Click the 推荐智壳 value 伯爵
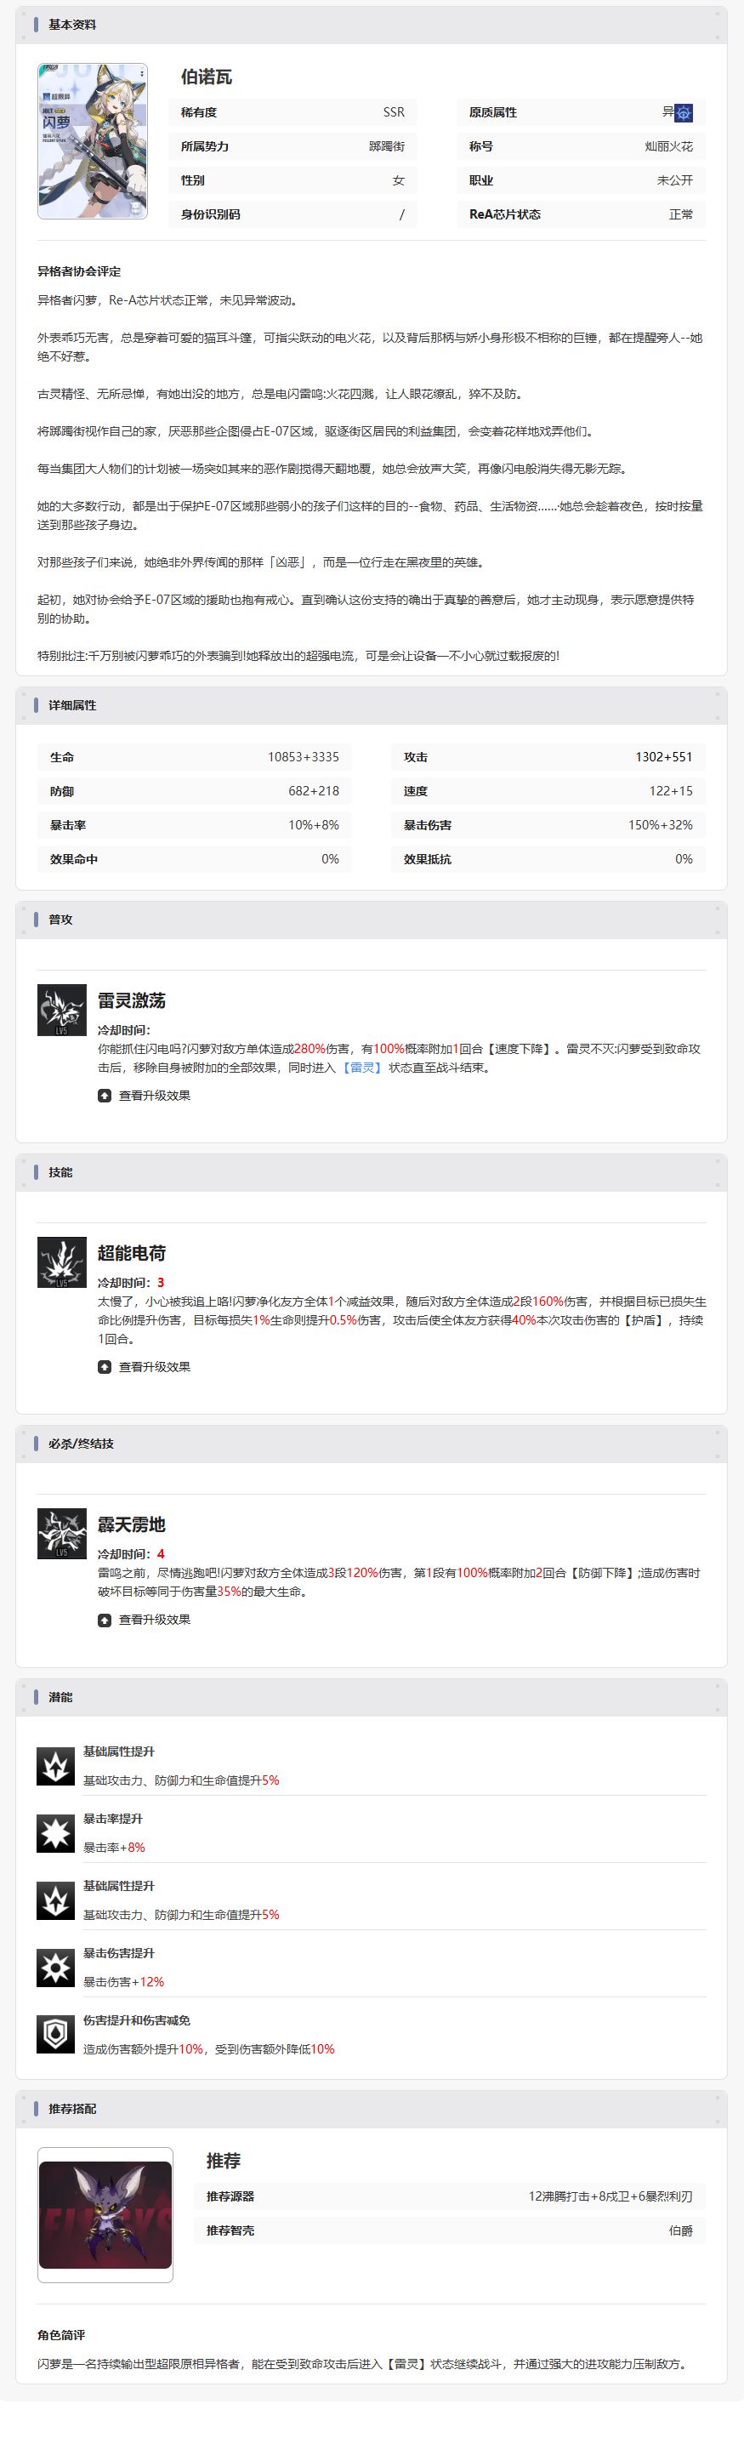Viewport: 744px width, 2438px height. coord(682,2230)
